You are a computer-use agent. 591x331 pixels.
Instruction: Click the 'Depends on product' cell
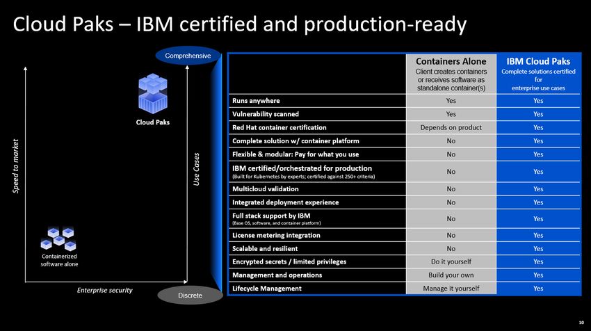[451, 127]
